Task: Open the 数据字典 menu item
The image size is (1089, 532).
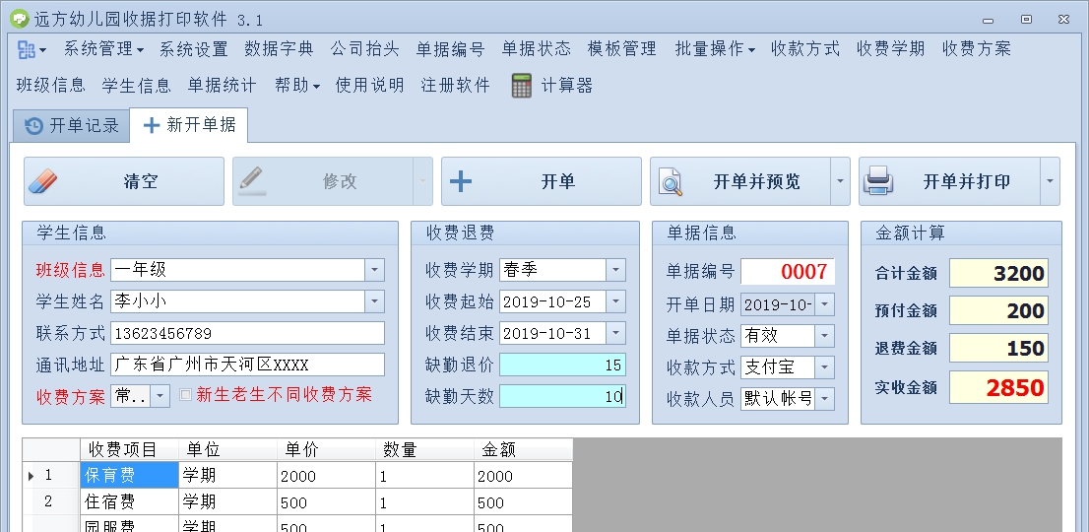Action: click(x=280, y=49)
